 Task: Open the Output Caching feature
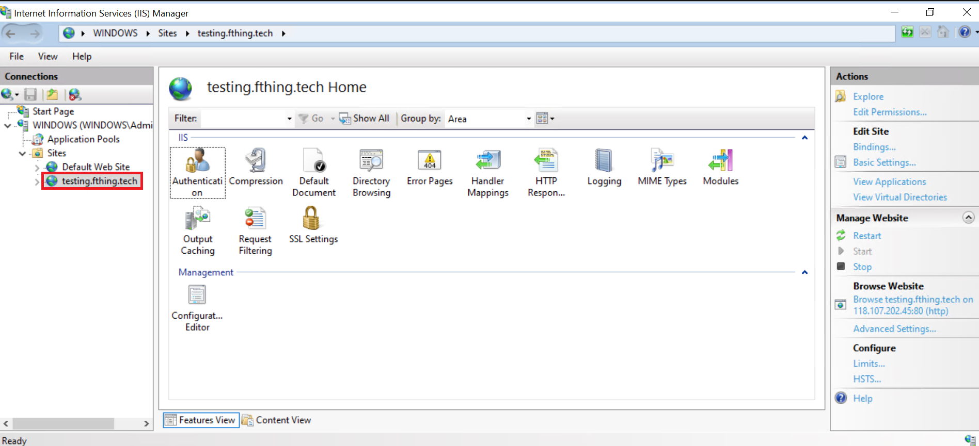[197, 219]
